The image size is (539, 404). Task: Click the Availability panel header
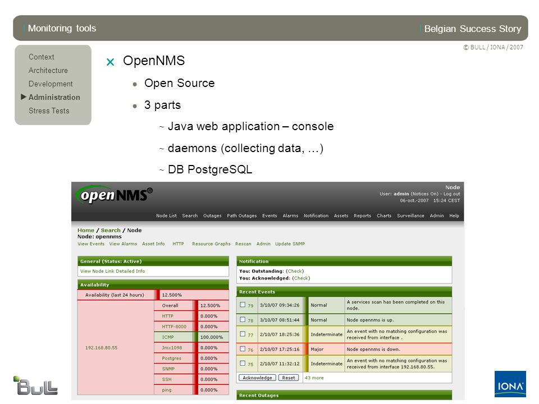(153, 284)
